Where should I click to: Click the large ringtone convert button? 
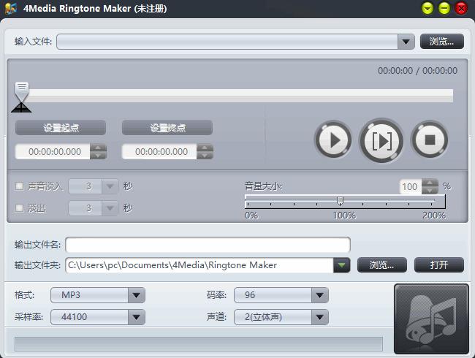(431, 319)
